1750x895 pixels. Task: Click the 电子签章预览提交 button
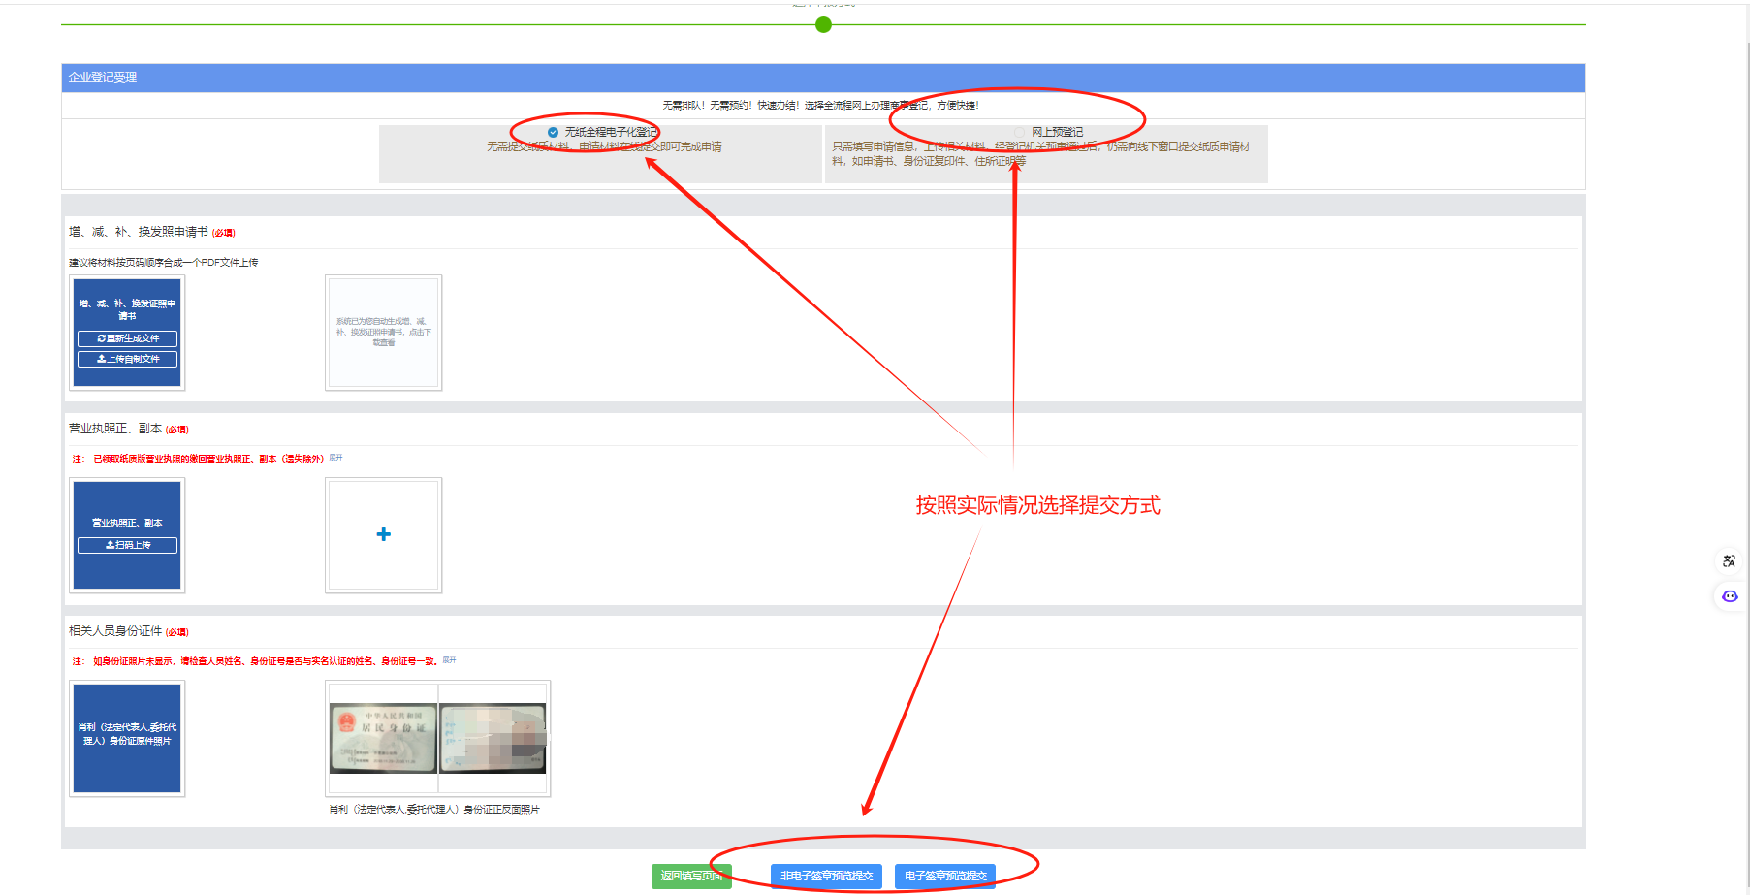coord(944,876)
